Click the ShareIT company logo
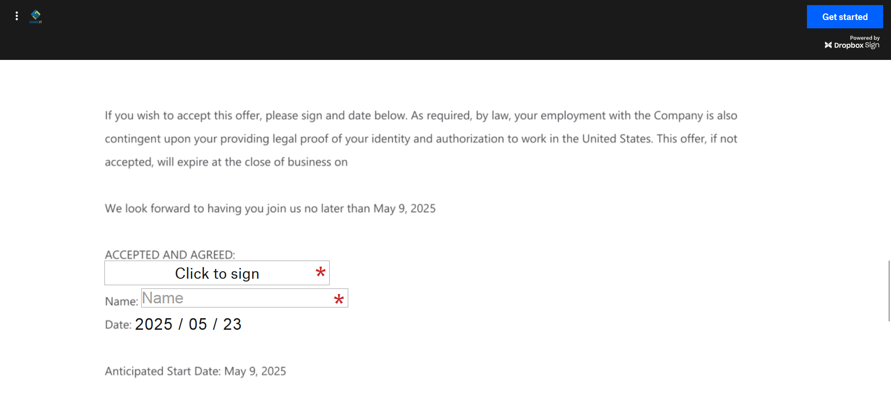Image resolution: width=891 pixels, height=412 pixels. tap(36, 17)
